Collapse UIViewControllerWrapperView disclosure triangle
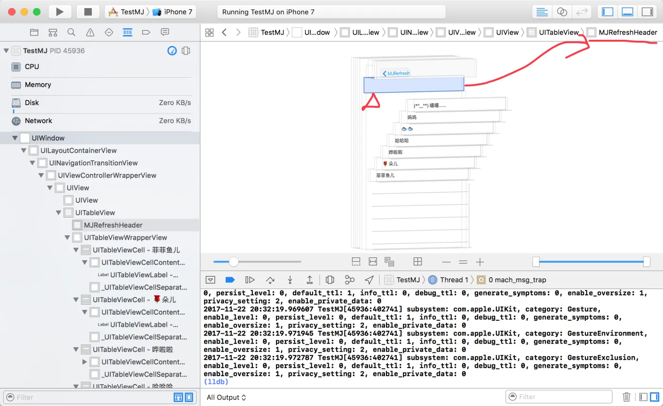Screen dimensions: 663x406 41,176
